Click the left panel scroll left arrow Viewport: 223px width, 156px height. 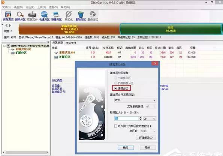click(x=3, y=152)
